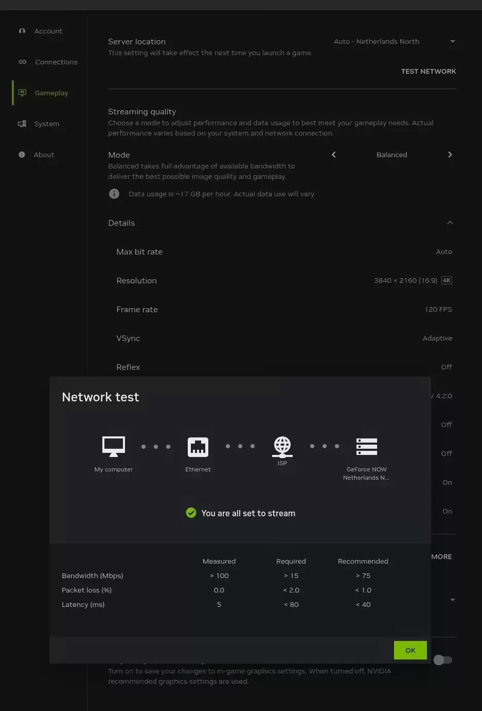Switch to the System settings section
Screen dimensions: 482x711
coord(47,124)
